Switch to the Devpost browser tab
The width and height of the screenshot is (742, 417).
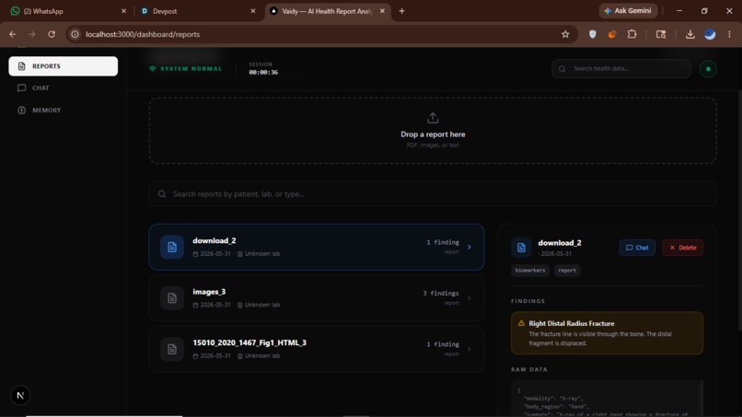[197, 11]
